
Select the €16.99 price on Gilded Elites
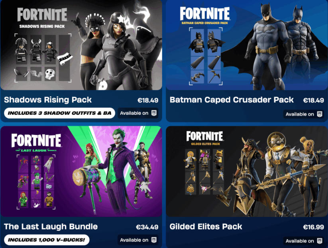click(313, 227)
